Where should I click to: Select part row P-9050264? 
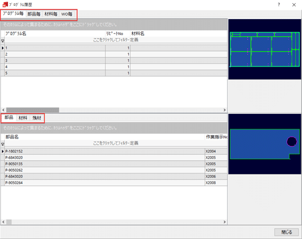114,183
